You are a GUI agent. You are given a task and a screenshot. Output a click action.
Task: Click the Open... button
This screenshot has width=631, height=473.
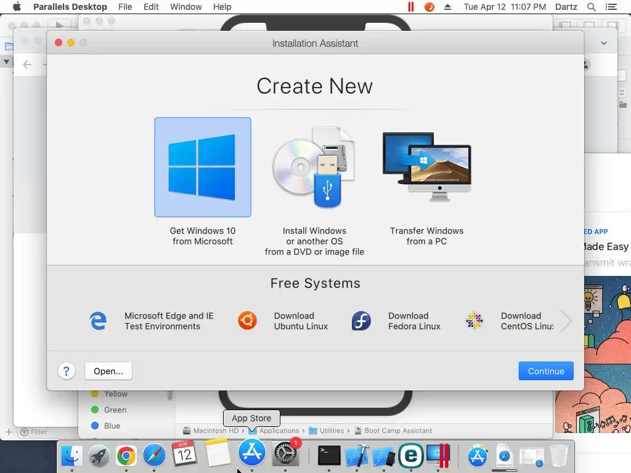point(108,371)
